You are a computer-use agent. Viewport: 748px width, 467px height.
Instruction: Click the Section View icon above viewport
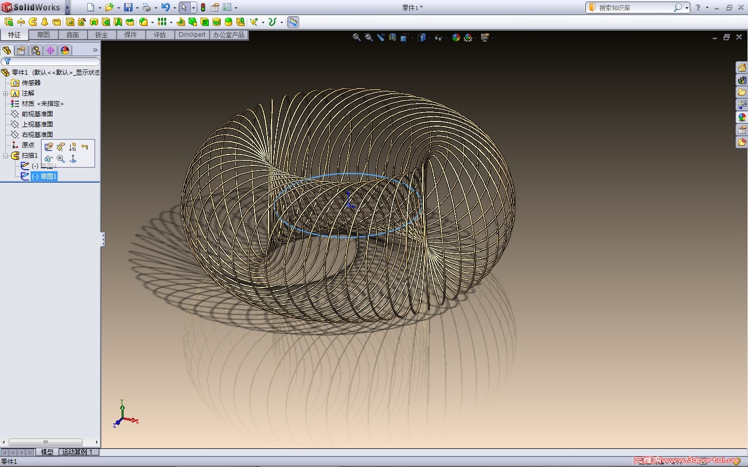(393, 37)
